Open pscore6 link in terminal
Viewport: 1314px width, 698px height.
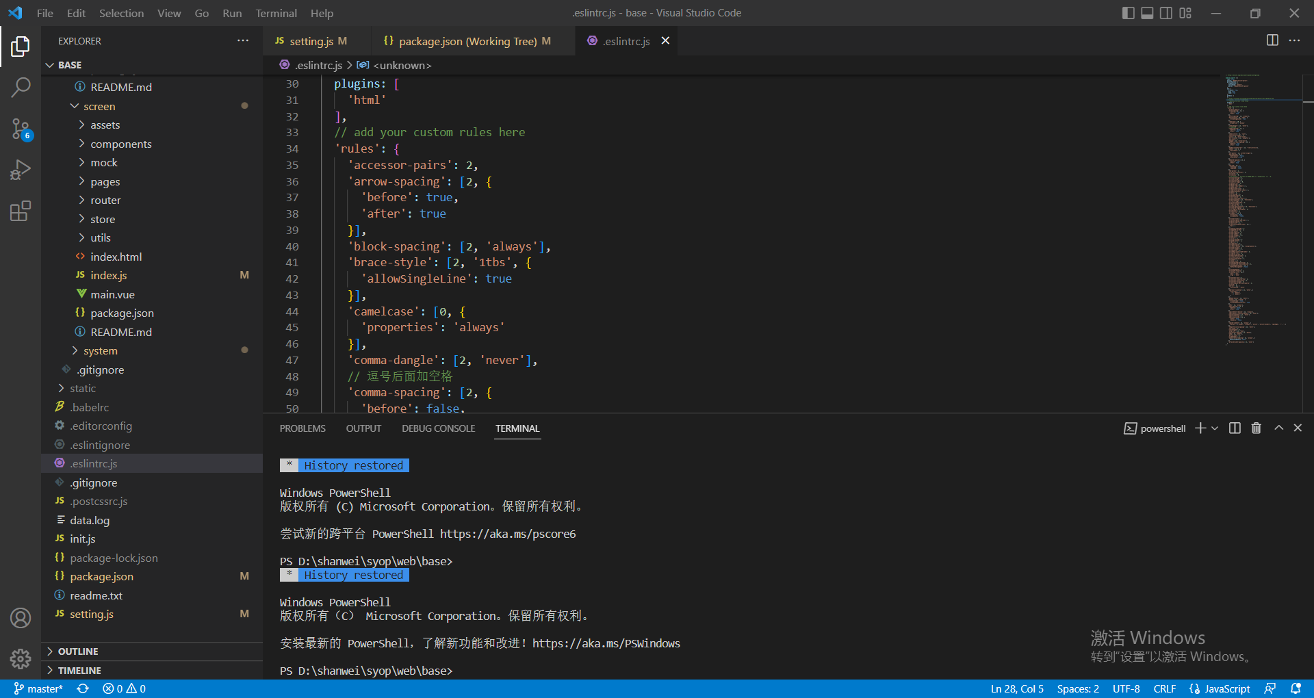[x=508, y=534]
